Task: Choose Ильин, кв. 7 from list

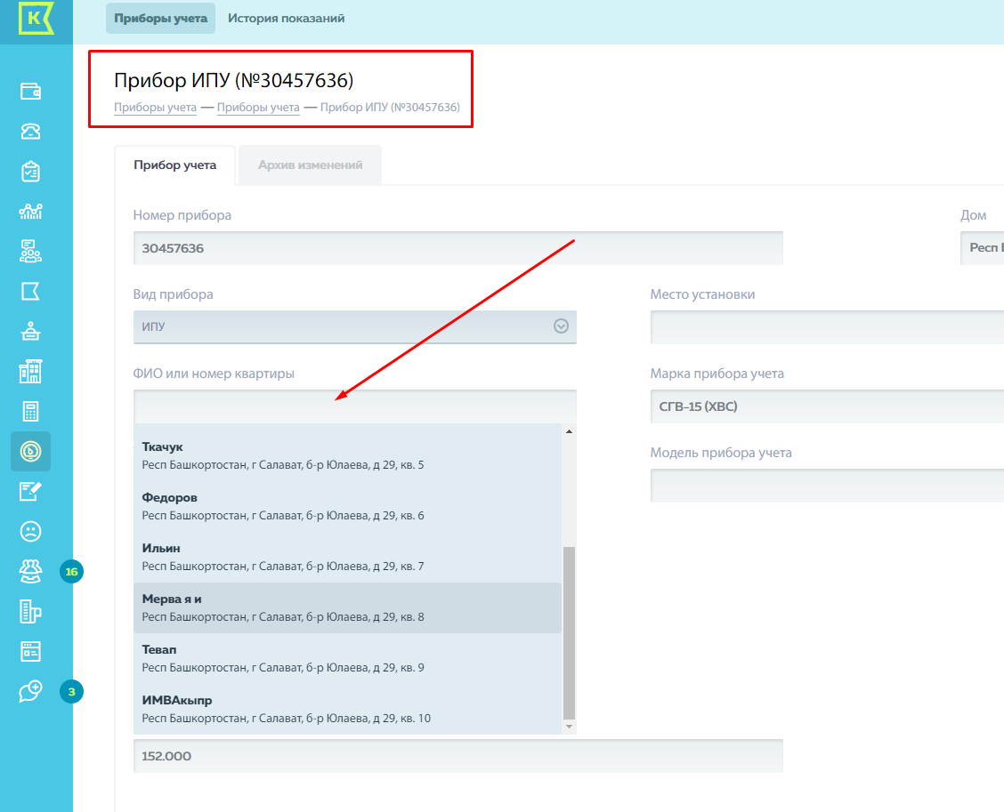Action: [348, 557]
